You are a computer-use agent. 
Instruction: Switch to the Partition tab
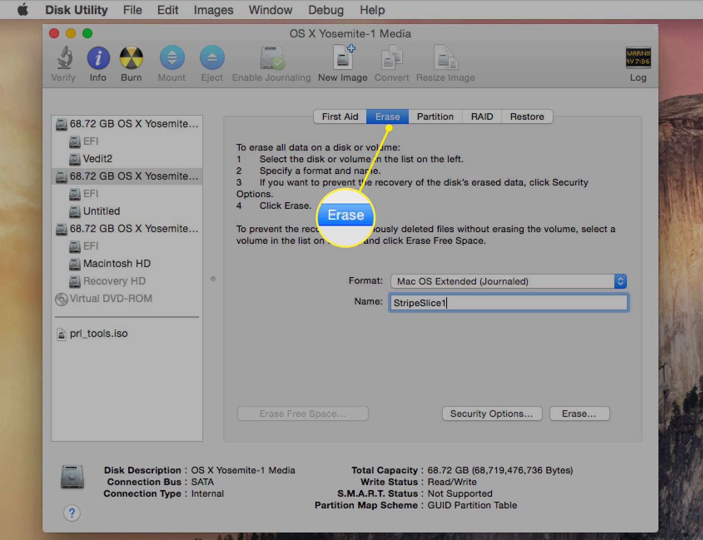click(435, 116)
